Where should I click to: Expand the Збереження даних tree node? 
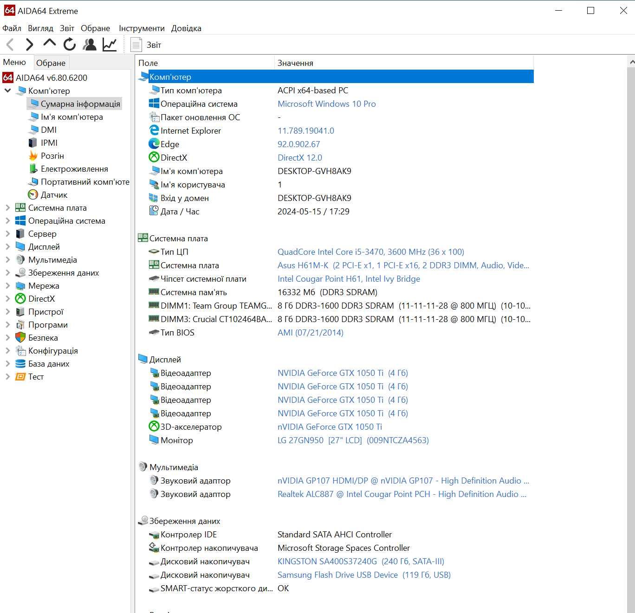click(x=7, y=273)
